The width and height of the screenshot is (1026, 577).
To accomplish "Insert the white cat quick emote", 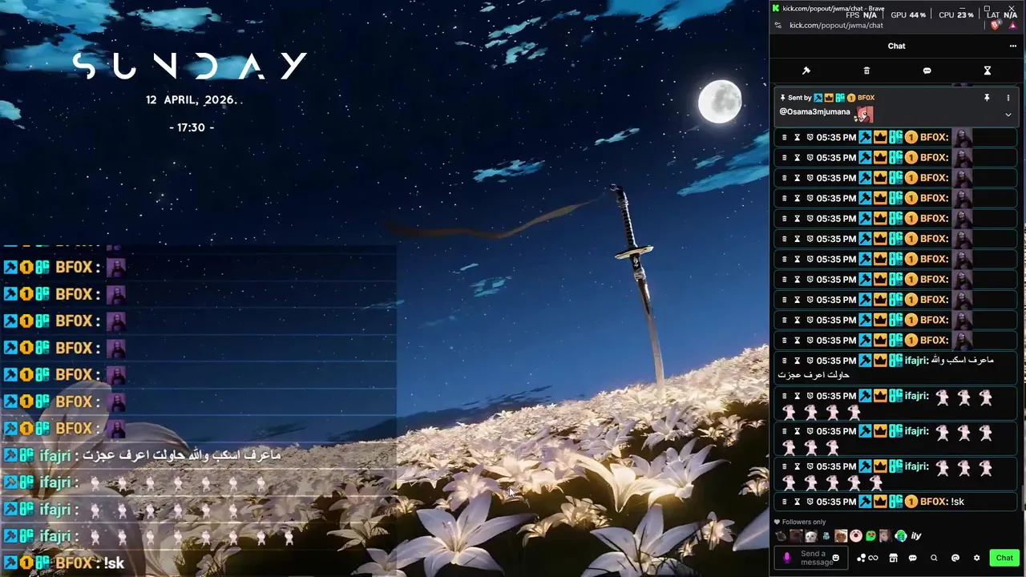I will 811,536.
